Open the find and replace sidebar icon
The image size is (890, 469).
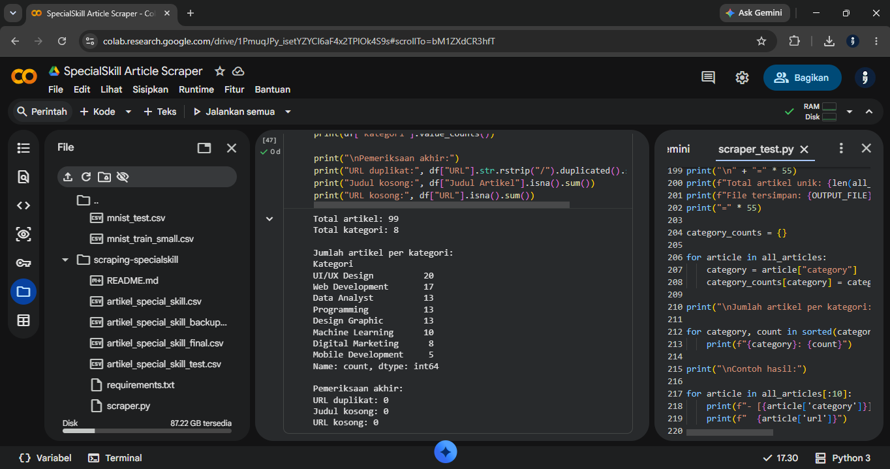(23, 177)
